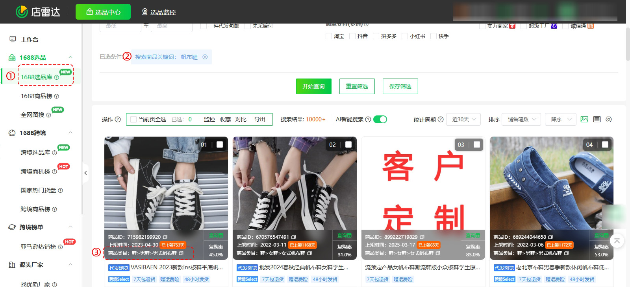Click 导出 batch action

pyautogui.click(x=260, y=119)
